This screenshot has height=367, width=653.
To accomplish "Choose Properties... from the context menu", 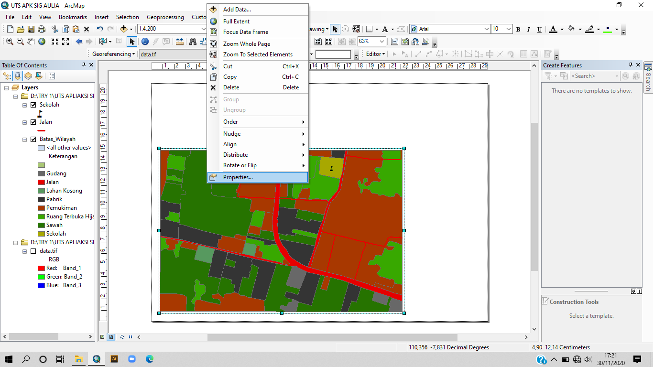I will (x=238, y=177).
